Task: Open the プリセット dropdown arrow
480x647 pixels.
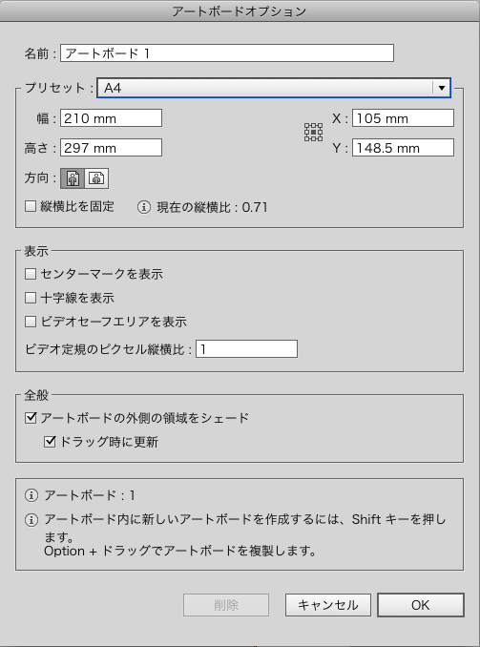Action: pos(442,88)
